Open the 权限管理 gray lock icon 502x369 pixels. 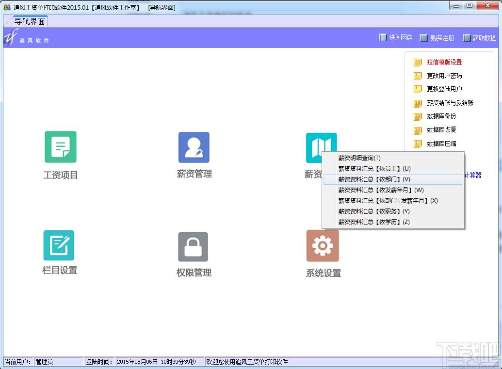pos(193,247)
